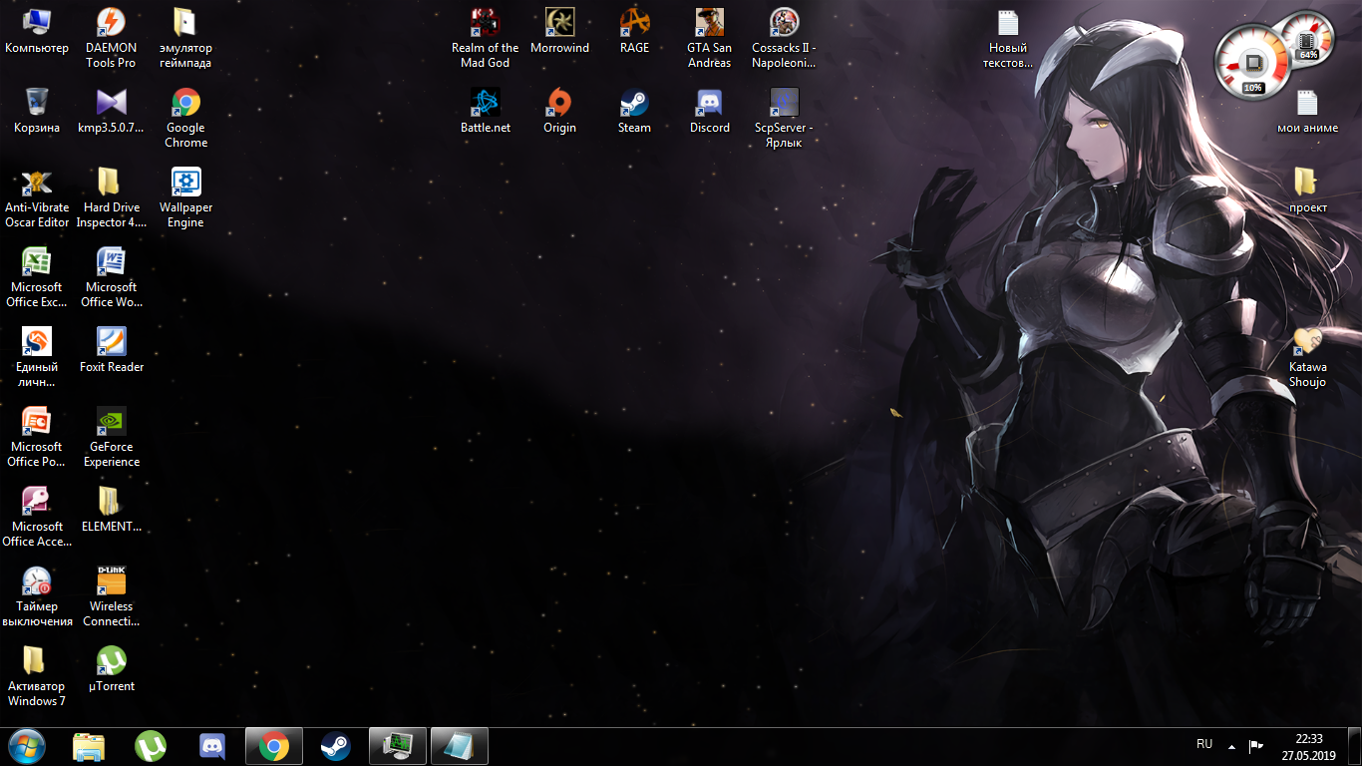The image size is (1362, 766).
Task: Open the Активатор Windows 7 folder
Action: pos(37,676)
